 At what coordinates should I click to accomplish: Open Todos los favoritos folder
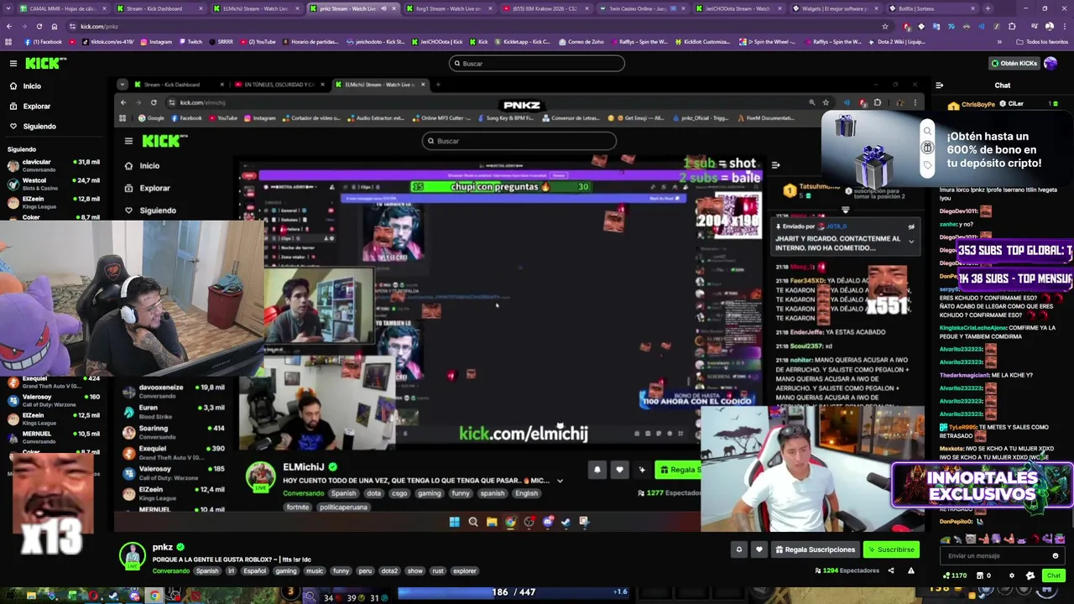tap(1043, 41)
